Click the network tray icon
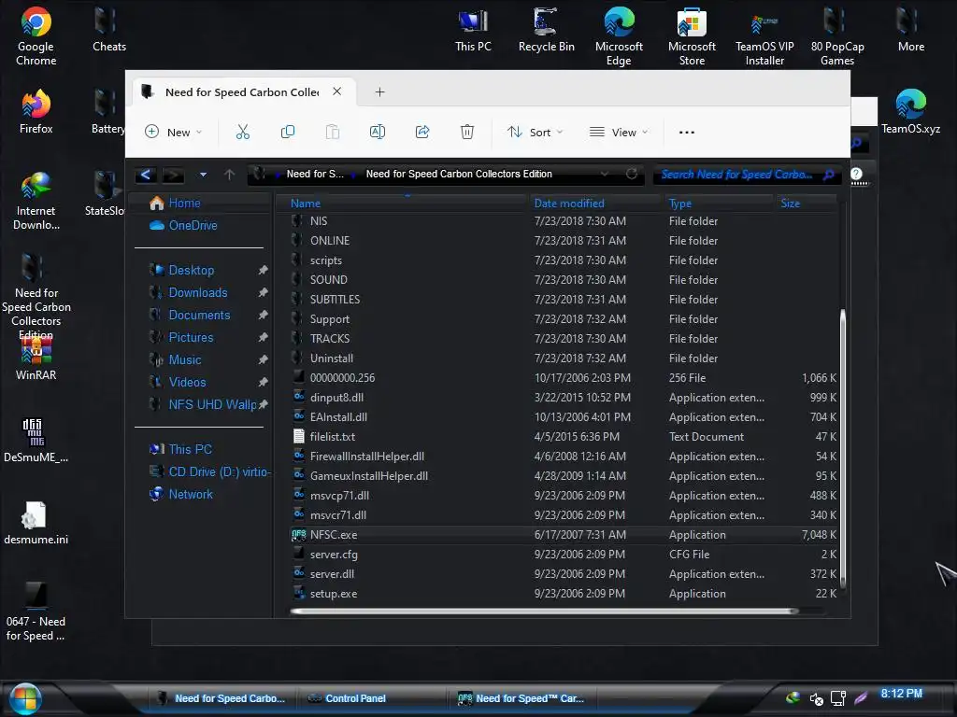This screenshot has width=957, height=717. [838, 698]
